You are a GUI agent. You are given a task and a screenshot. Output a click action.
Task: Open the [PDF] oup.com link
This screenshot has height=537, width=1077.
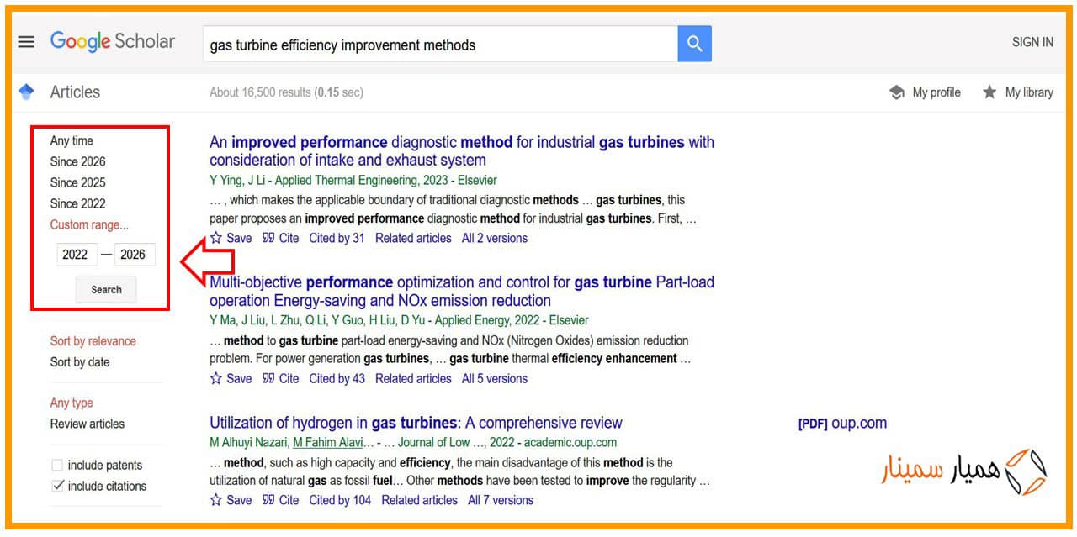(x=841, y=424)
